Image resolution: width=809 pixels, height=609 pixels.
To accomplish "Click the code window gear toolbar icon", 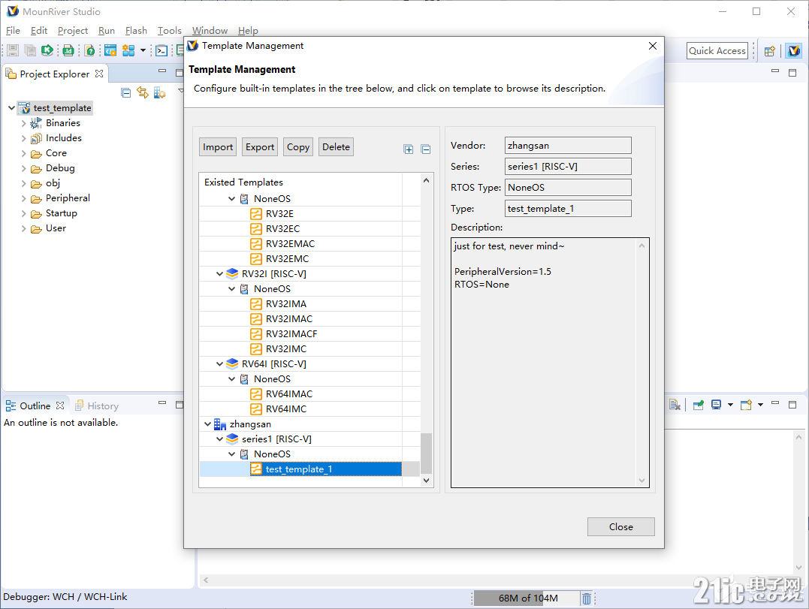I will (110, 50).
